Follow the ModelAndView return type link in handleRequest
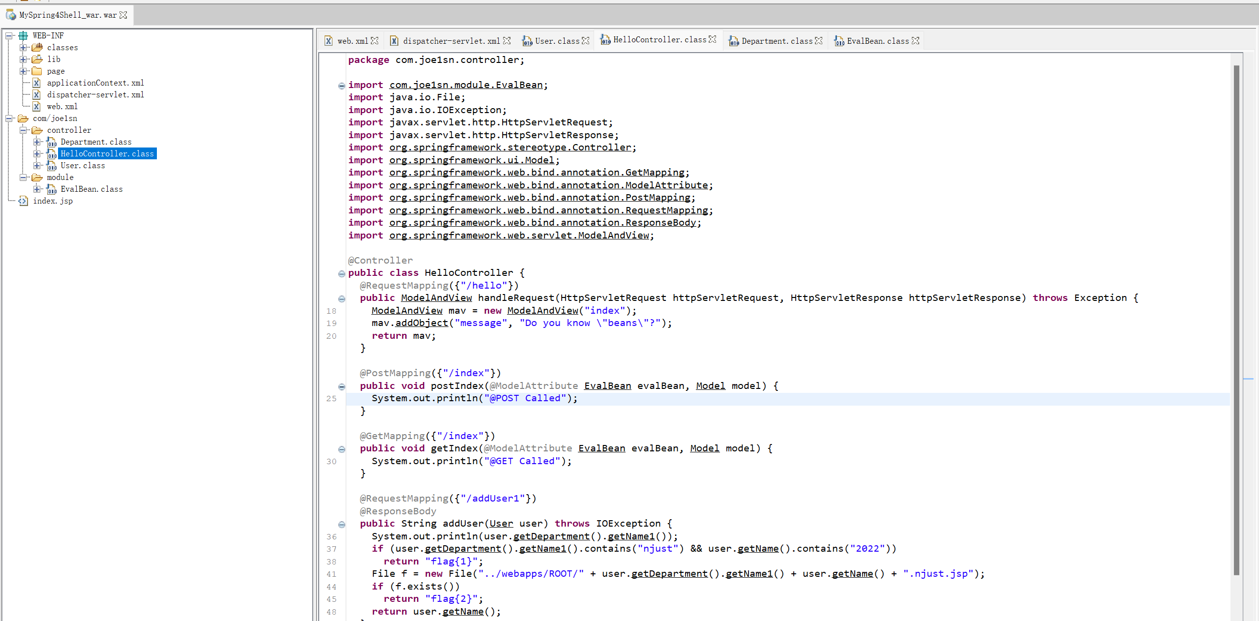The height and width of the screenshot is (621, 1259). 436,298
